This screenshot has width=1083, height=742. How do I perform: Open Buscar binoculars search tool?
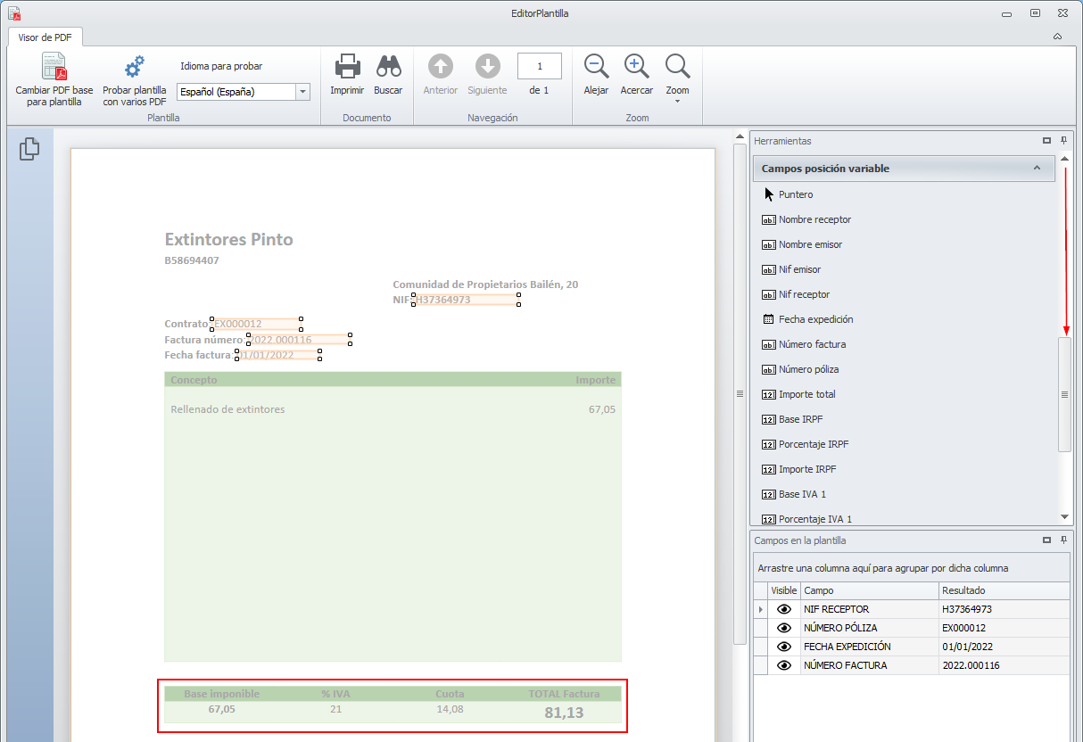pyautogui.click(x=388, y=68)
